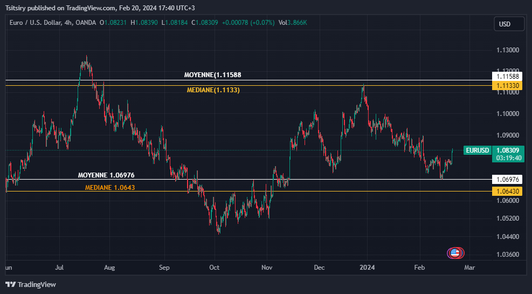Click the 2024 label on the time axis
Viewport: 532px width, 294px height.
click(x=367, y=268)
